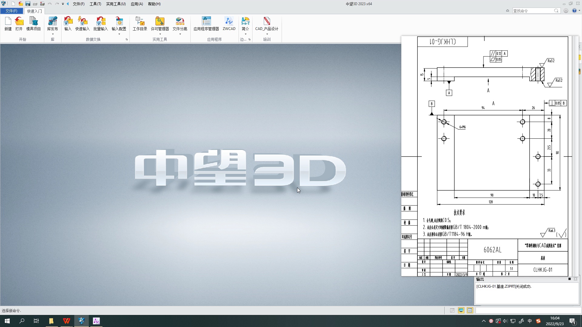Toggle the status bar monitor display icon
582x327 pixels.
461,310
